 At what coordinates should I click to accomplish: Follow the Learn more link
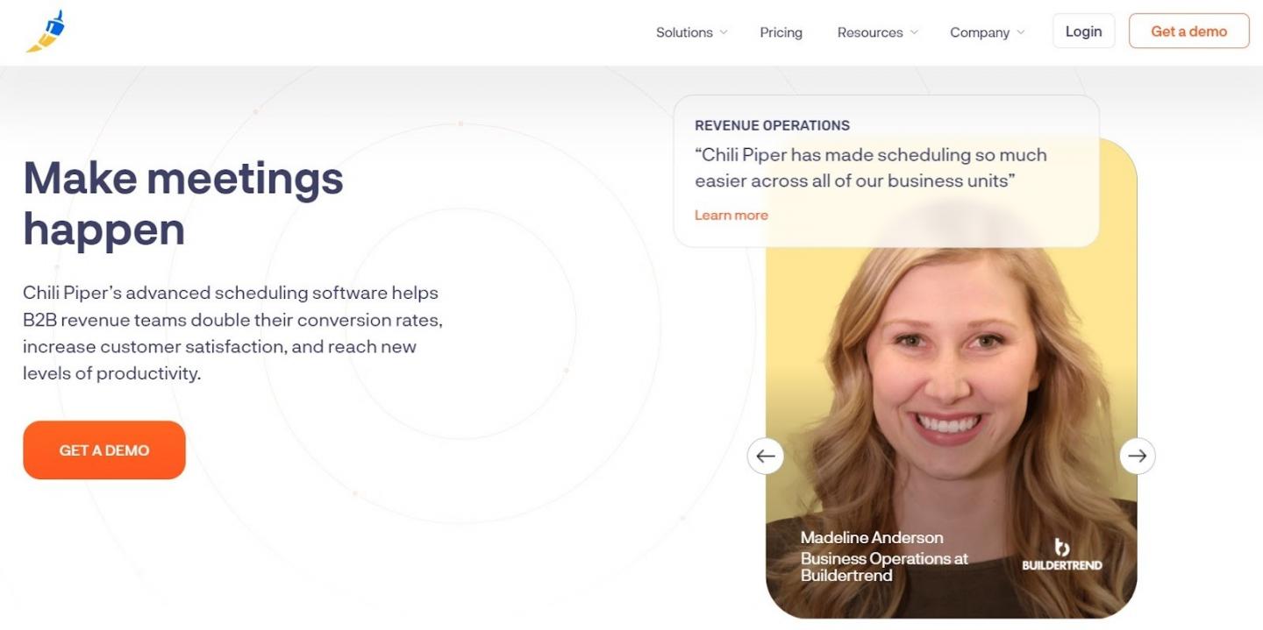pos(731,215)
